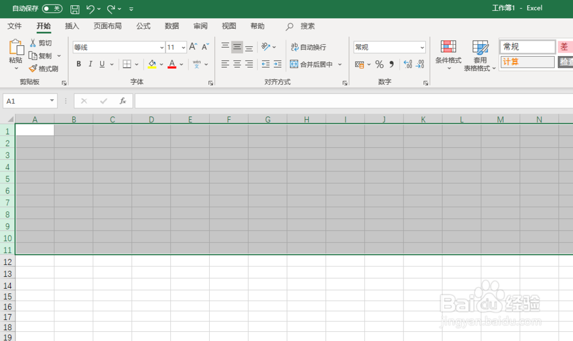
Task: Click the Save icon in title bar
Action: point(75,9)
